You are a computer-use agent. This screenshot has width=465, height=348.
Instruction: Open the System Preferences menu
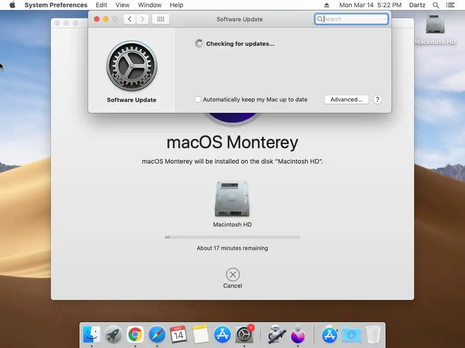click(x=56, y=5)
